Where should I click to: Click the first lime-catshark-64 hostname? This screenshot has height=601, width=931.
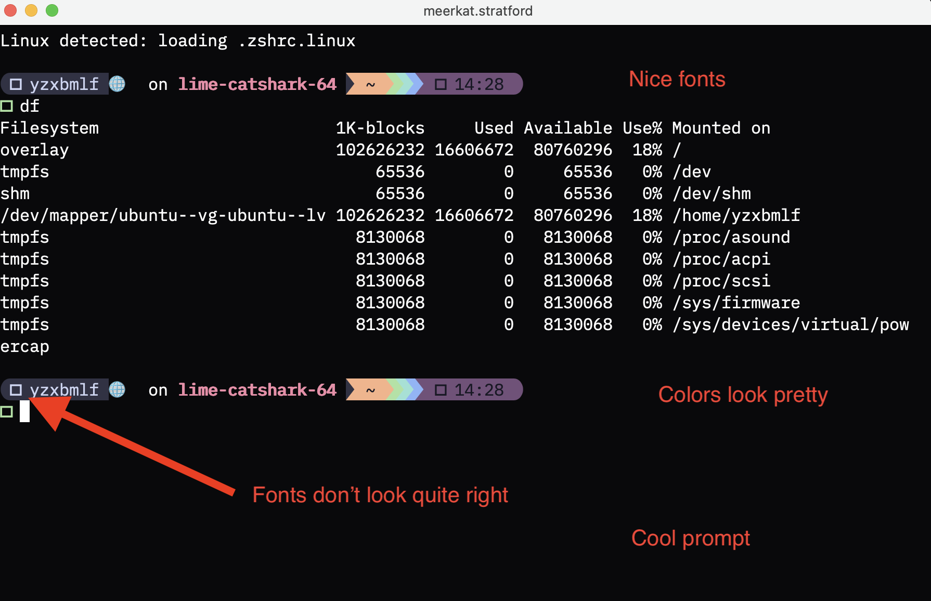pyautogui.click(x=257, y=84)
